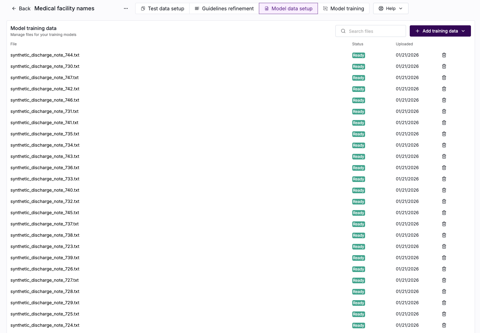Expand the Help dropdown
The height and width of the screenshot is (333, 480).
[x=390, y=8]
